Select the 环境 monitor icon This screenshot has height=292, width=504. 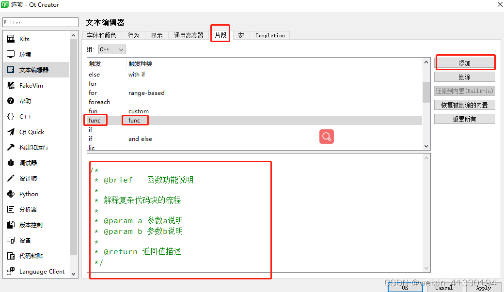pyautogui.click(x=11, y=54)
